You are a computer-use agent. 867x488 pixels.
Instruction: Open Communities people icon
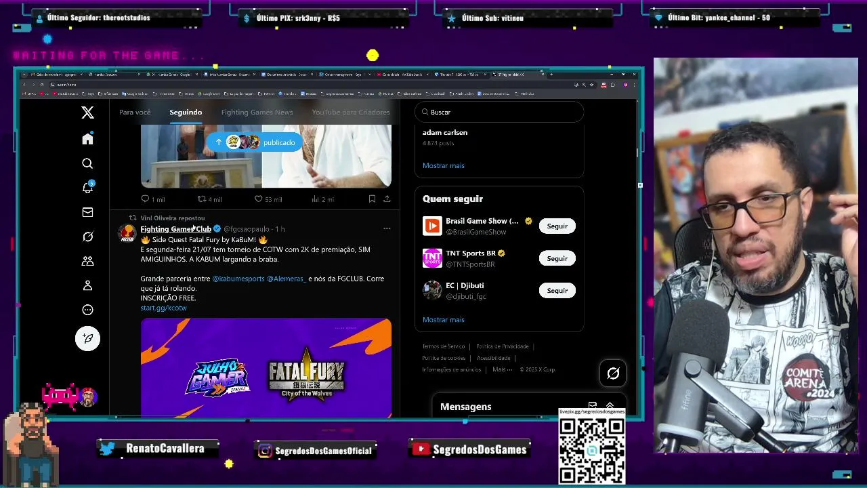[87, 261]
